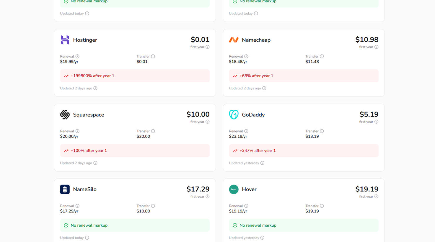Click info icon beside Hover Updated yesterday

[x=262, y=238]
